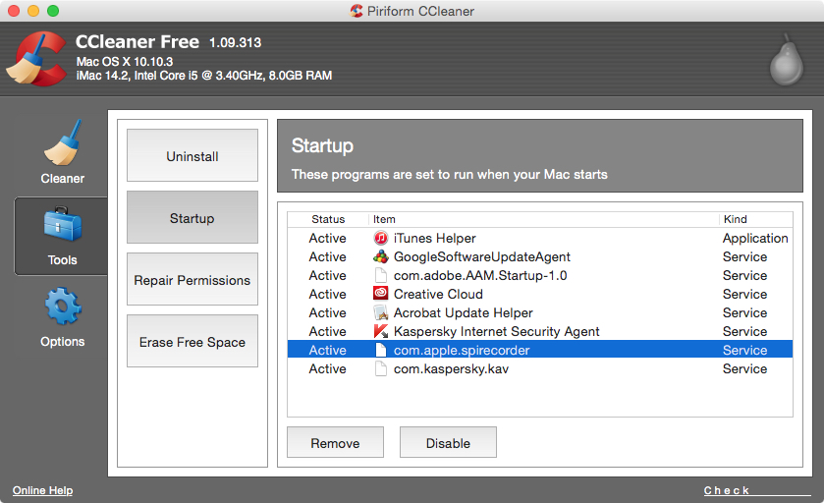Click the small CCleaner icon in title bar
Viewport: 824px width, 503px height.
click(357, 11)
